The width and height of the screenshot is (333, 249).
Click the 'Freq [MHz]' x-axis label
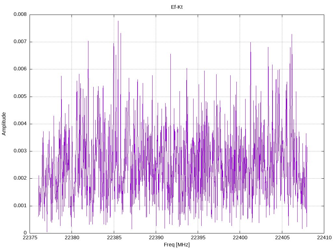[x=177, y=245]
